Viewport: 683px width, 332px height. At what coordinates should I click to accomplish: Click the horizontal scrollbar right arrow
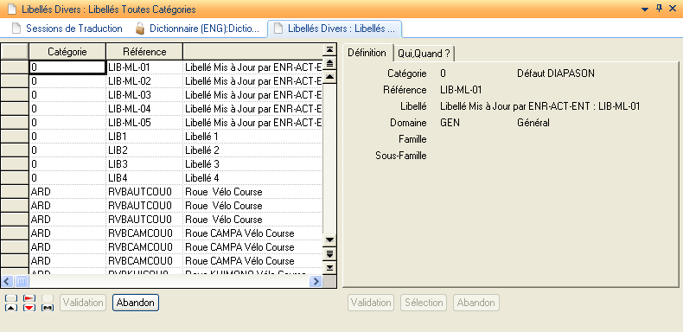tap(316, 282)
